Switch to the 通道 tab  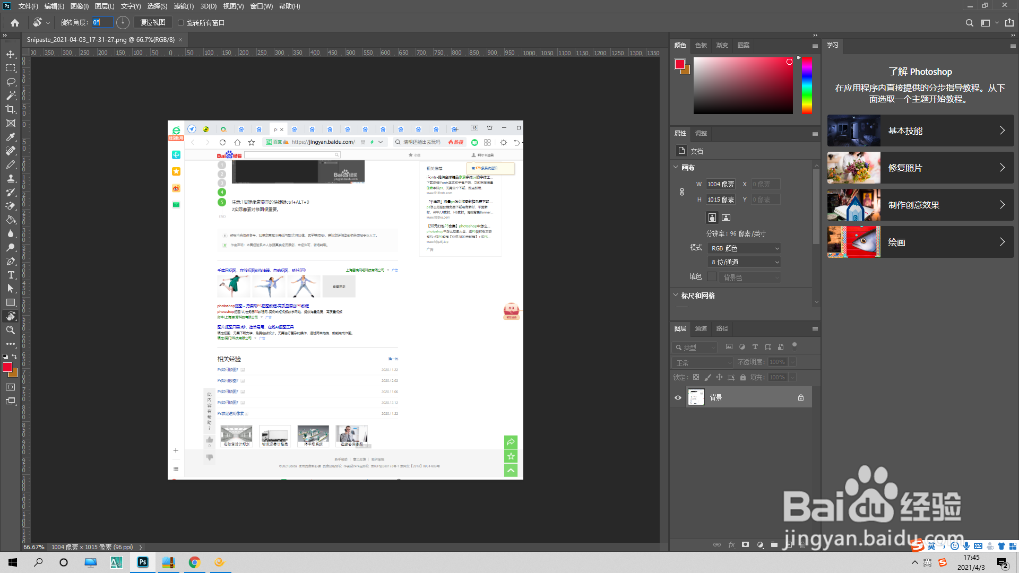[701, 328]
